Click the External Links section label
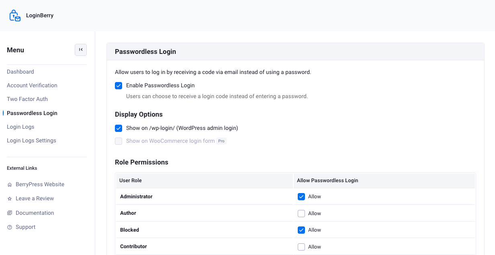Screen dimensions: 495x255 point(22,168)
